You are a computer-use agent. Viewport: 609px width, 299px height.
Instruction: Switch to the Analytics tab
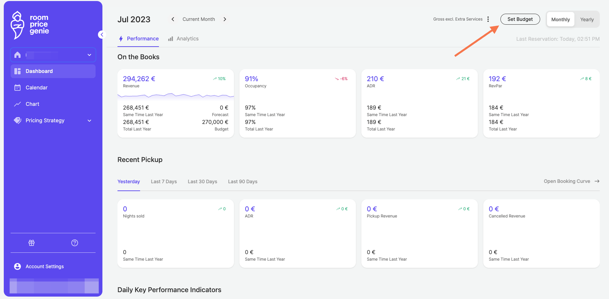[x=183, y=39]
